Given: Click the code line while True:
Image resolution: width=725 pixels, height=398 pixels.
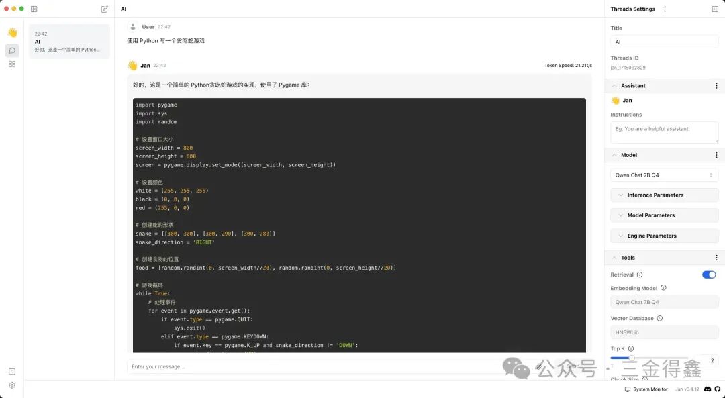Looking at the screenshot, I should (152, 293).
